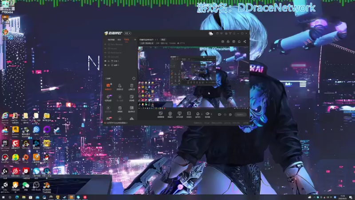355x200 pixels.
Task: Open Unity desktop icon
Action: coord(5,185)
